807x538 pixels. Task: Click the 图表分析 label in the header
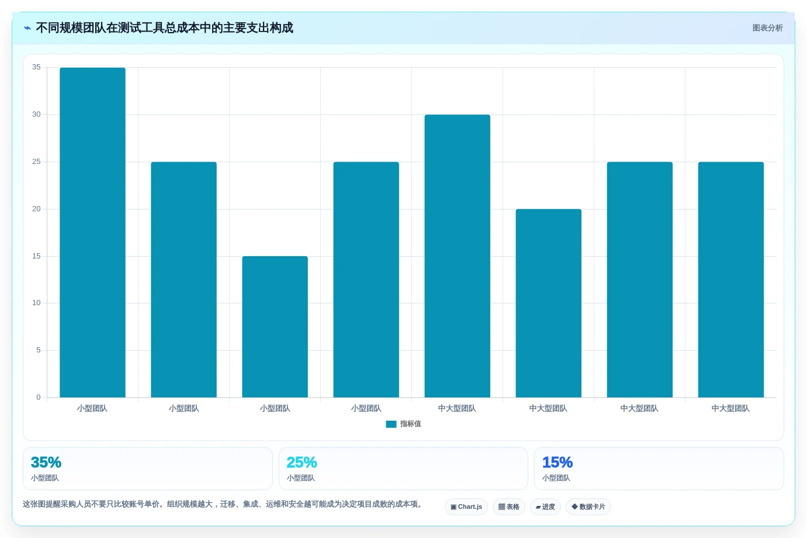(767, 28)
